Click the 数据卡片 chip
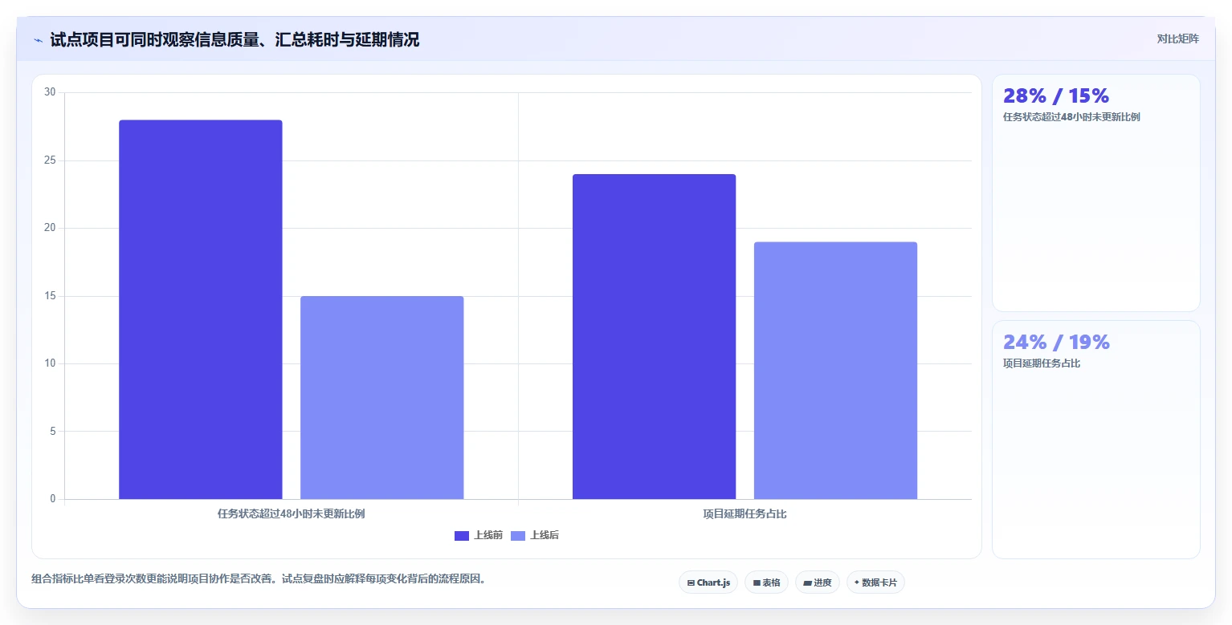1232x625 pixels. [875, 582]
